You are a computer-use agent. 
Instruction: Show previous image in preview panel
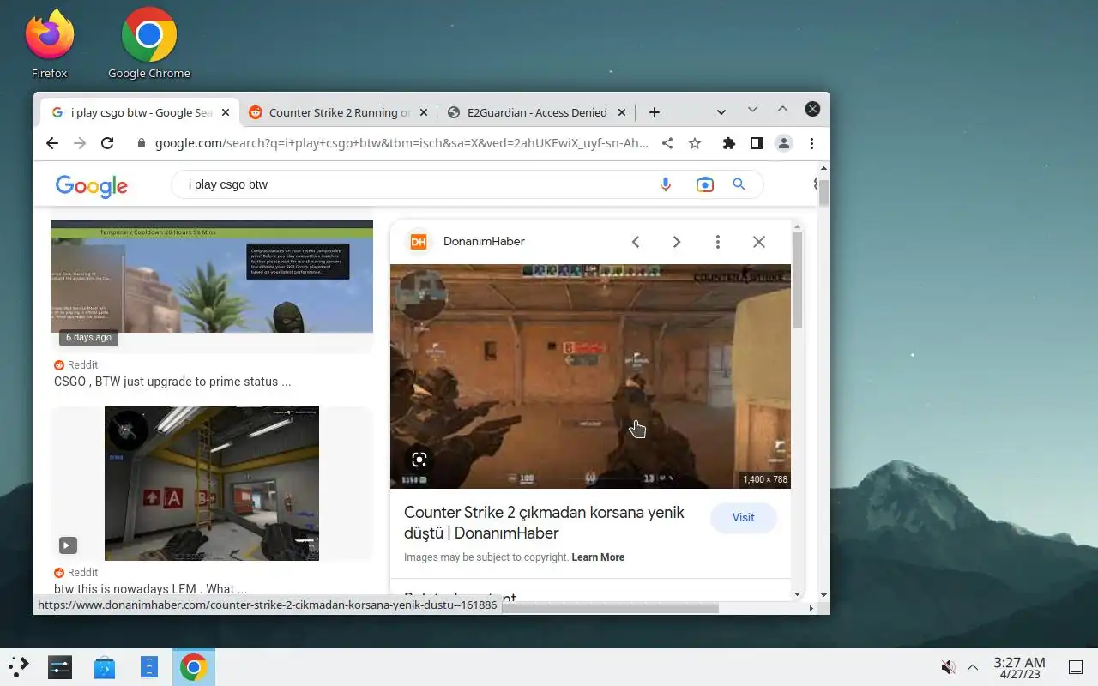636,242
